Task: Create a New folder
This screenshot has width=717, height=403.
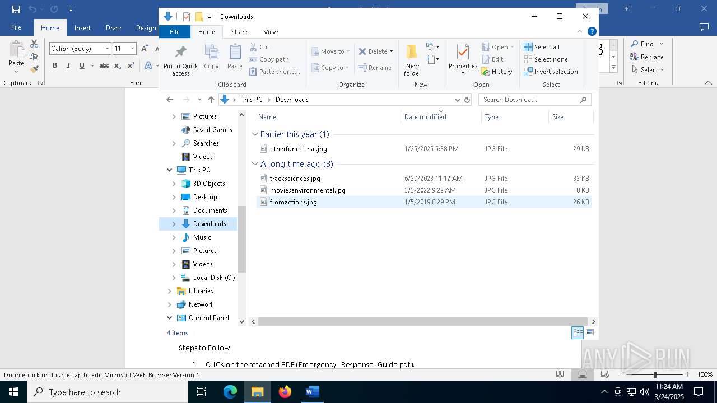Action: coord(412,60)
